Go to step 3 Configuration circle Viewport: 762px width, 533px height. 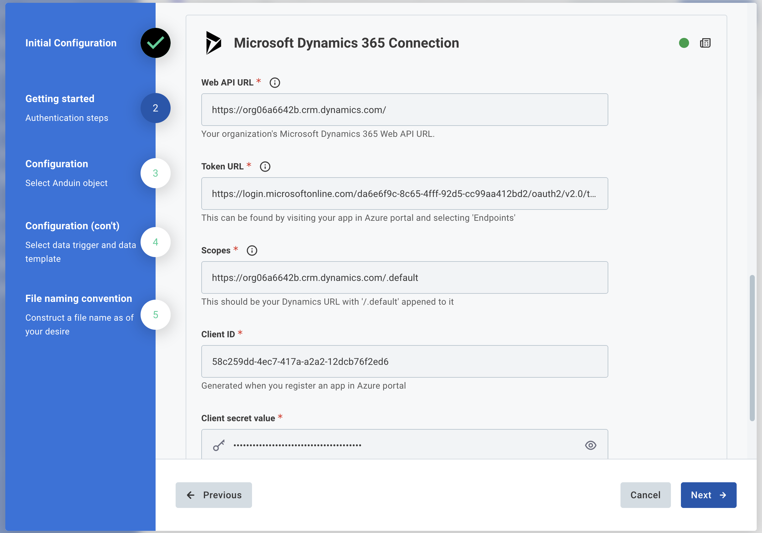point(155,173)
